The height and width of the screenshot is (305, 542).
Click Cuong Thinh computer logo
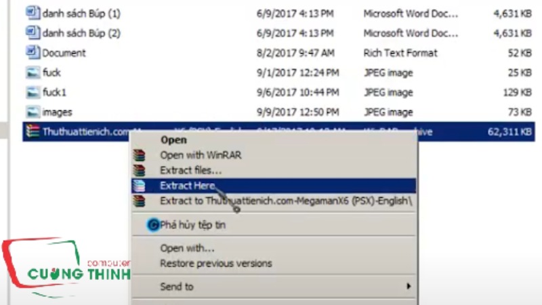(66, 267)
